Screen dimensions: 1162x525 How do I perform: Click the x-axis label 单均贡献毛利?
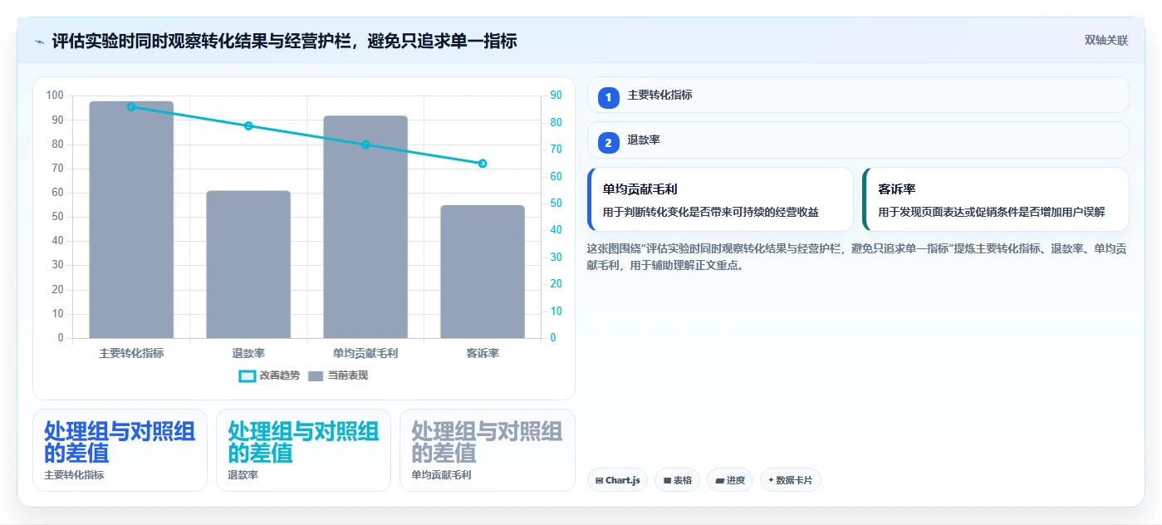[x=365, y=353]
